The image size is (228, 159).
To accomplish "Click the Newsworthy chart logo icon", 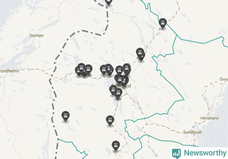I will coord(176,154).
